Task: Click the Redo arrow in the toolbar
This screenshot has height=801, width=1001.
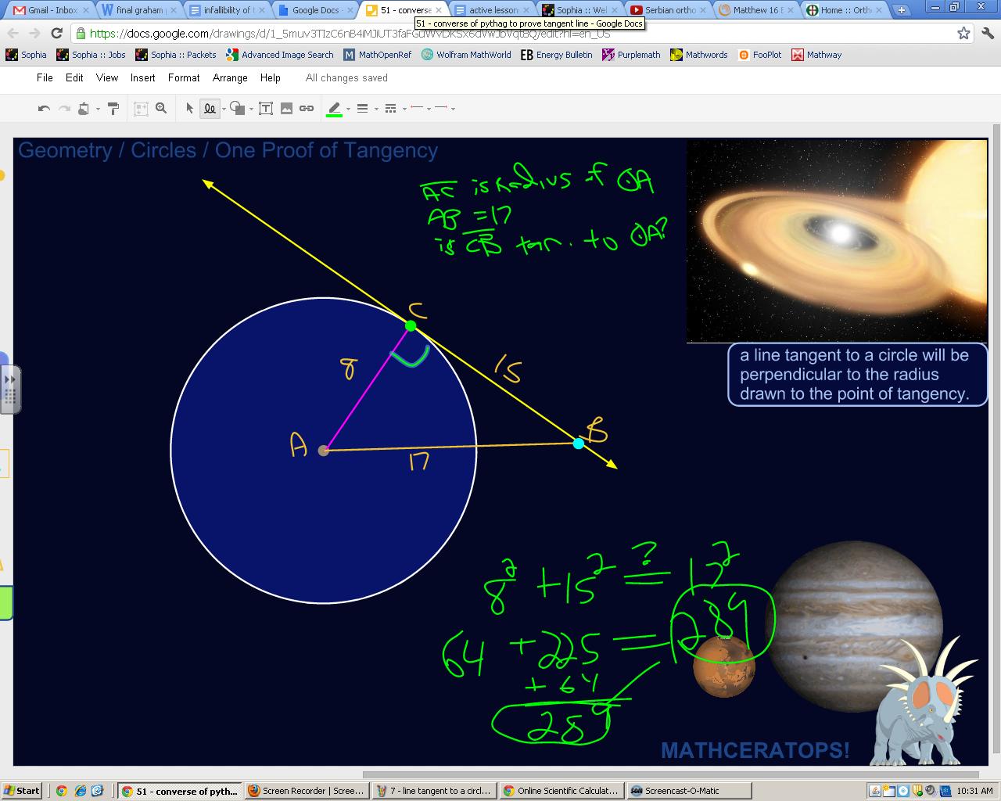Action: 64,109
